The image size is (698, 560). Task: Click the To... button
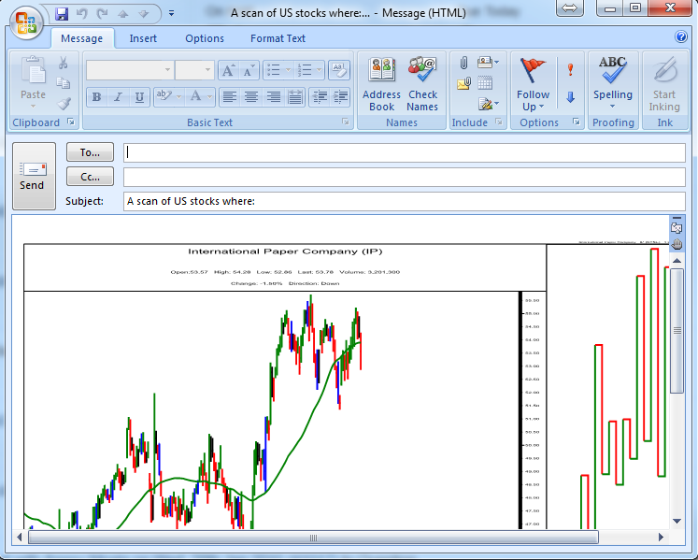click(90, 152)
